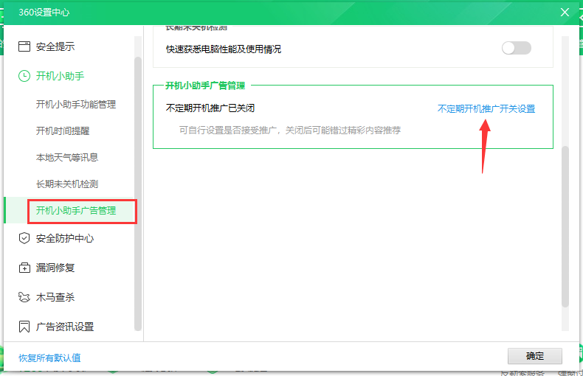Click the 开机小助手广告管理 group heading

pos(205,86)
